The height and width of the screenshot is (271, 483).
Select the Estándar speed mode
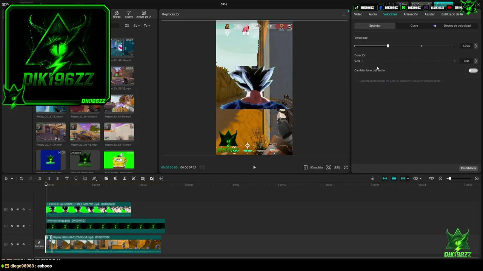click(375, 26)
